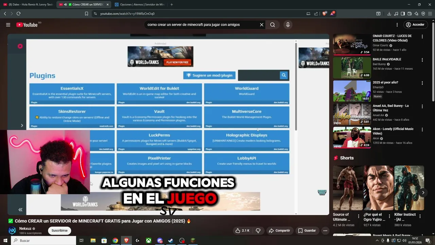Open the Akon - Lonely video title
Image resolution: width=435 pixels, height=245 pixels.
pyautogui.click(x=393, y=131)
